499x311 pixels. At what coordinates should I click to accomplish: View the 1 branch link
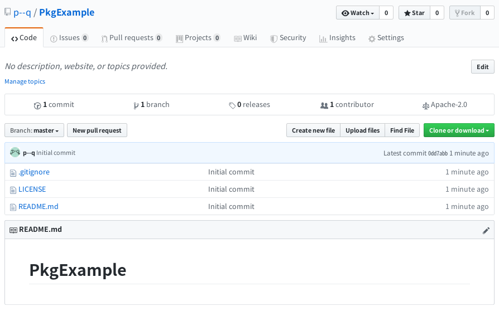coord(151,105)
